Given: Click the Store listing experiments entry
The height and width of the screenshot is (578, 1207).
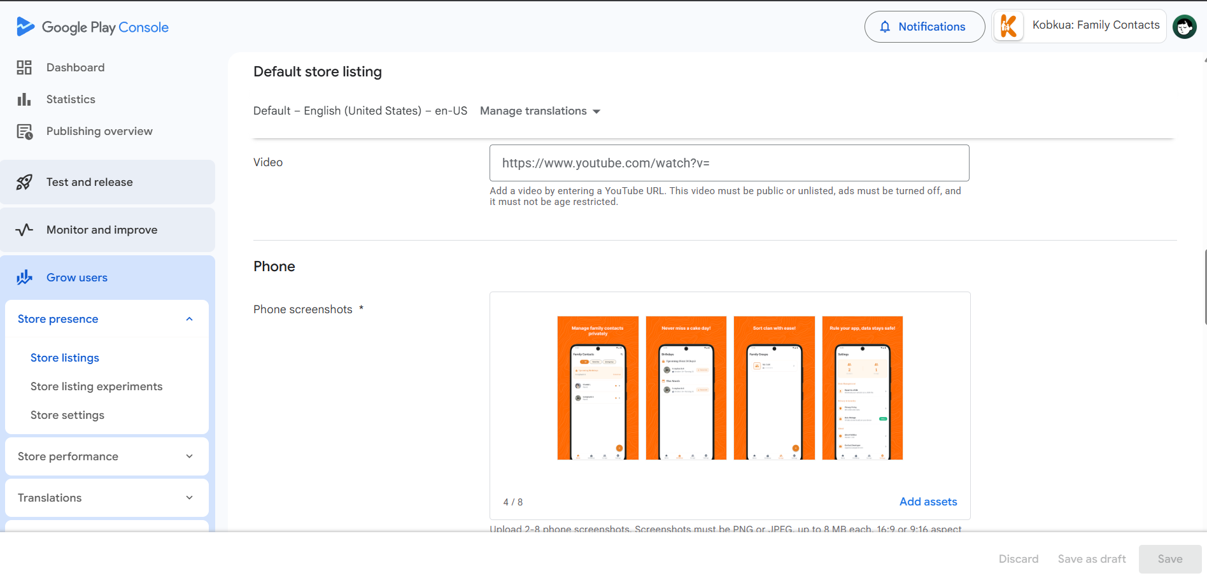Looking at the screenshot, I should pos(96,386).
